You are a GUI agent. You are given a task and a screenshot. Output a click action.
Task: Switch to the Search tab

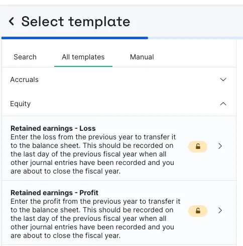(25, 57)
